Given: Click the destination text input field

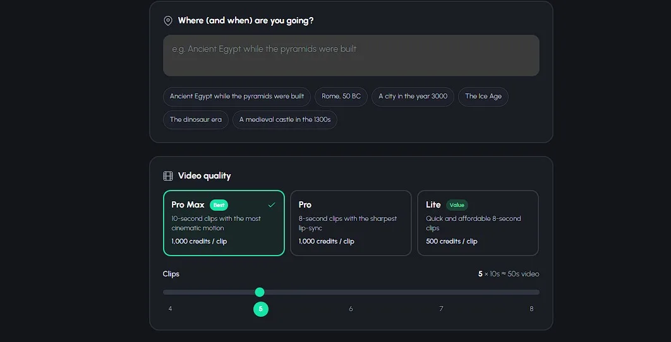Looking at the screenshot, I should coord(351,56).
